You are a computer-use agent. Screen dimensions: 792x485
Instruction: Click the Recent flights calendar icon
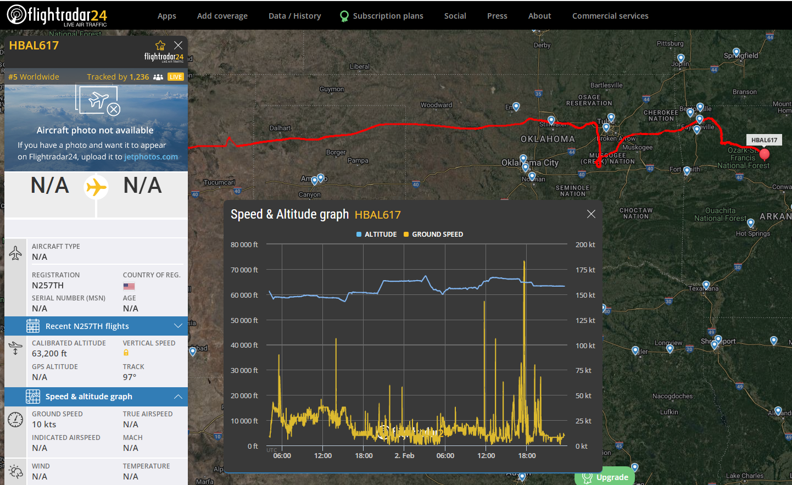pos(33,326)
